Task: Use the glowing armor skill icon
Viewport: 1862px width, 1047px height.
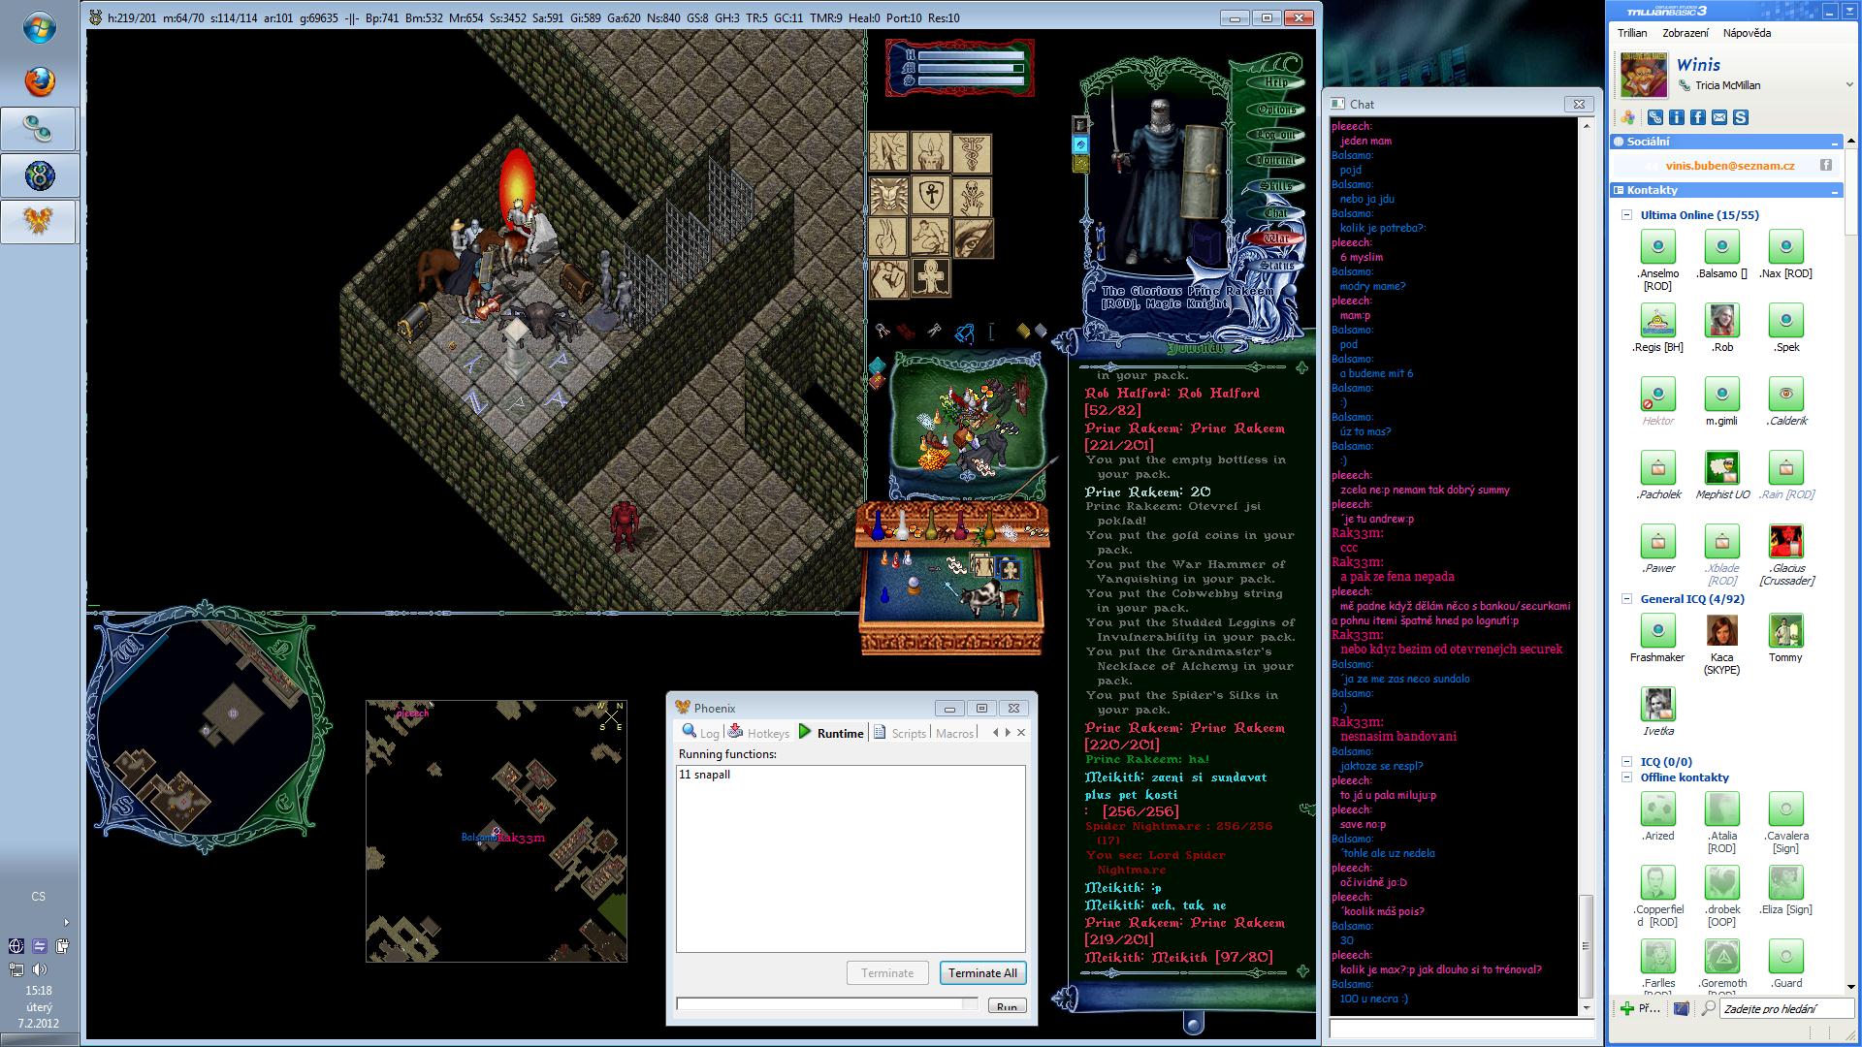Action: tap(888, 195)
